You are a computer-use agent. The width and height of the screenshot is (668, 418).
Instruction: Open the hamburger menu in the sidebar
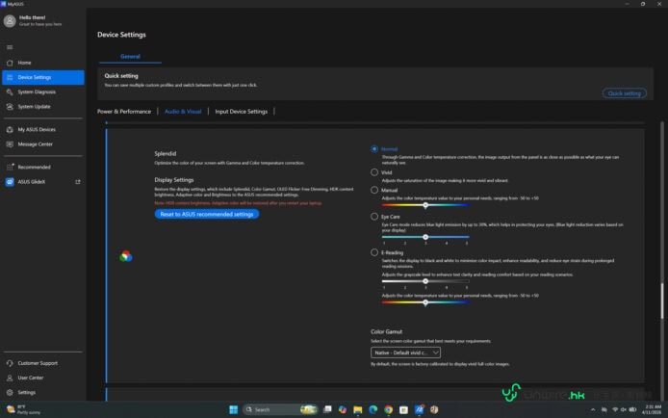click(x=10, y=47)
